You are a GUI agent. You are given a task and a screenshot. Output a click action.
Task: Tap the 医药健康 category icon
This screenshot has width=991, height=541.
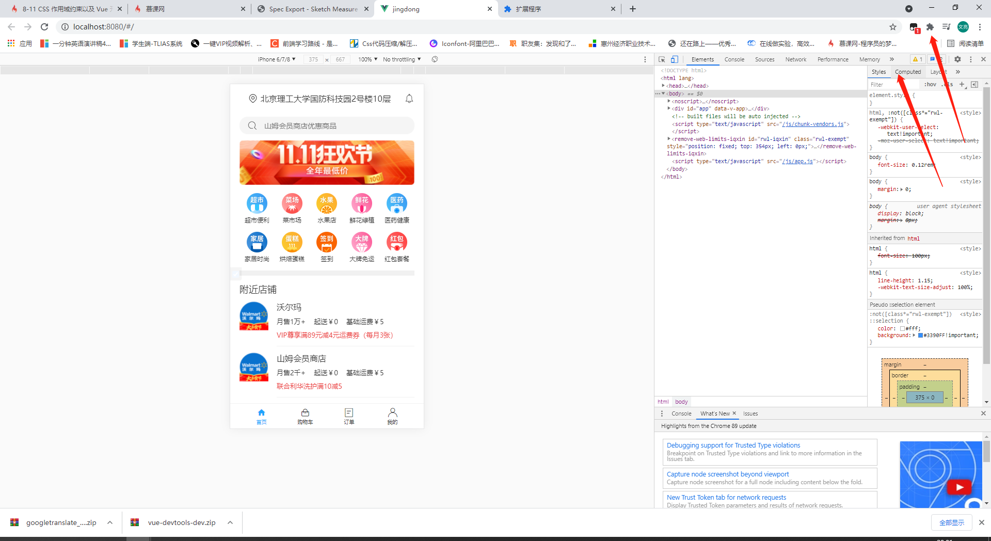(x=397, y=203)
